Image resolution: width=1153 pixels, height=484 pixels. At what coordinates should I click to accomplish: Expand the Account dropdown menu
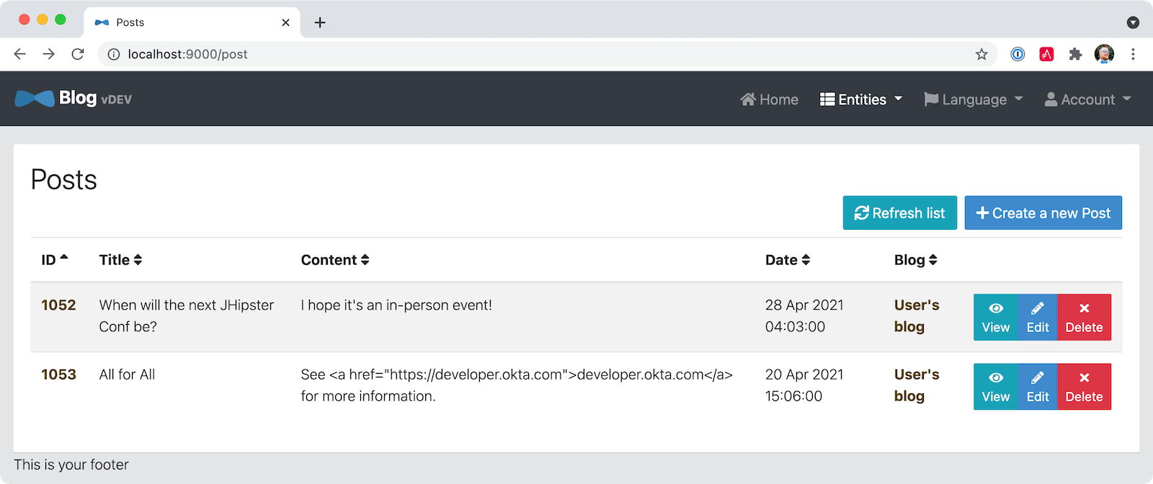click(x=1088, y=99)
